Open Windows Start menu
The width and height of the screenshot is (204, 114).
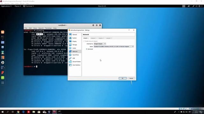pos(3,112)
